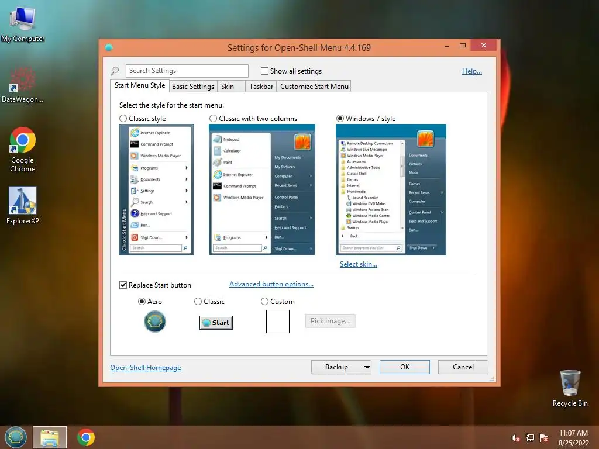This screenshot has height=449, width=599.
Task: Click the search magnifier icon in settings
Action: click(x=115, y=71)
